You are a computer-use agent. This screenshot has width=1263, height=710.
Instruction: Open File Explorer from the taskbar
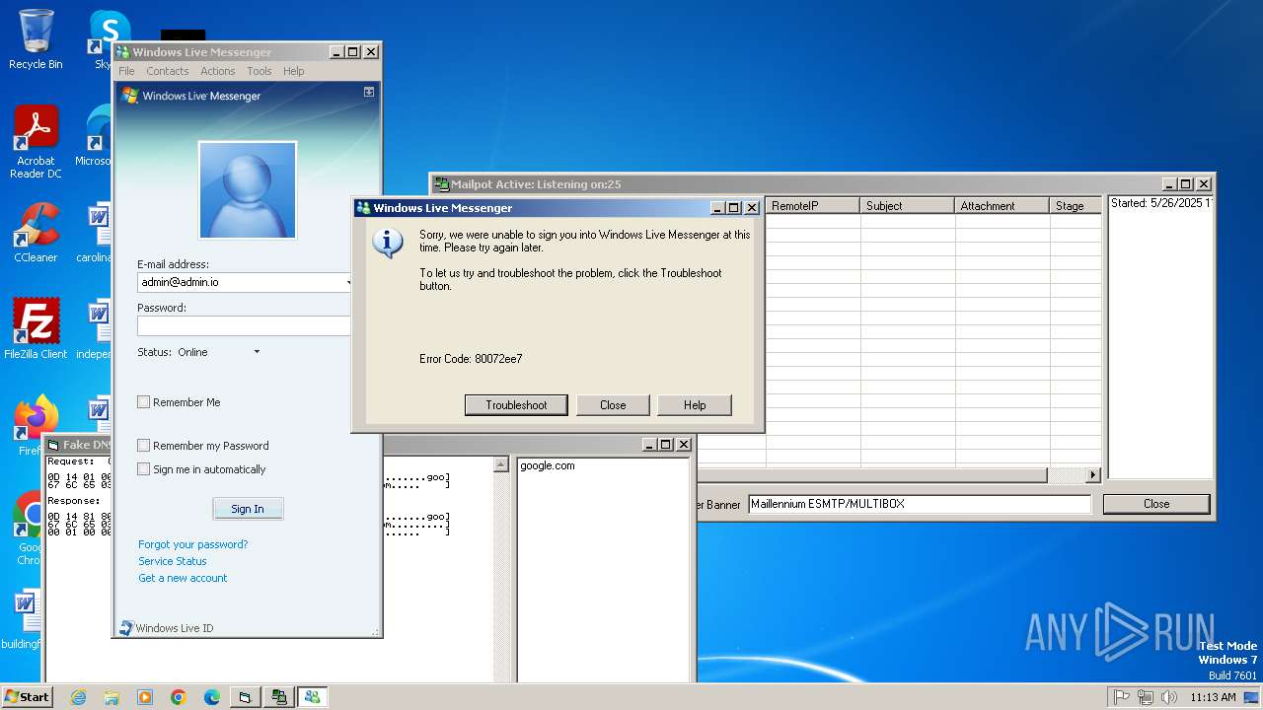point(111,697)
